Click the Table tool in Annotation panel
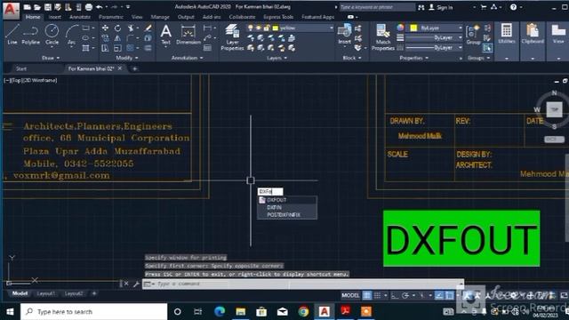Viewport: 569px width, 320px height. (x=207, y=48)
